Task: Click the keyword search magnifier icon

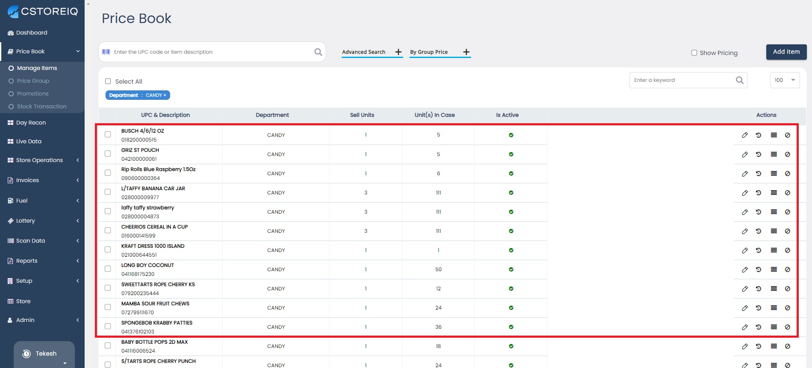Action: [x=740, y=80]
